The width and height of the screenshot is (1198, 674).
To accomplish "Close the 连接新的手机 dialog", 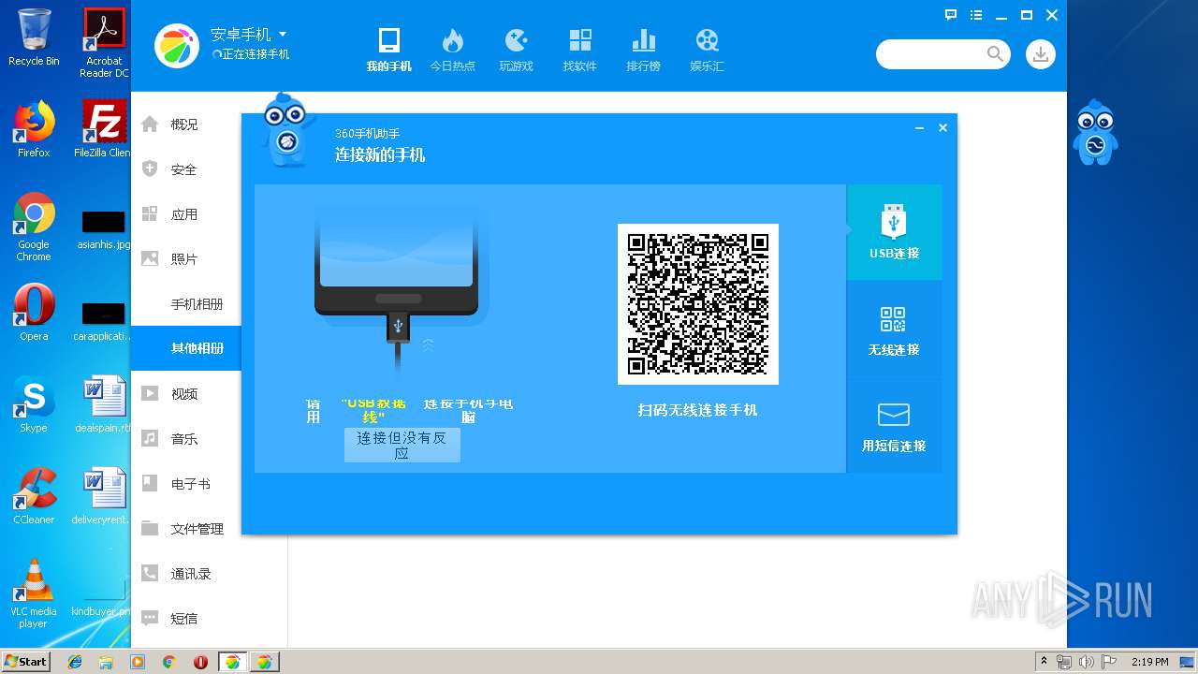I will click(x=942, y=128).
